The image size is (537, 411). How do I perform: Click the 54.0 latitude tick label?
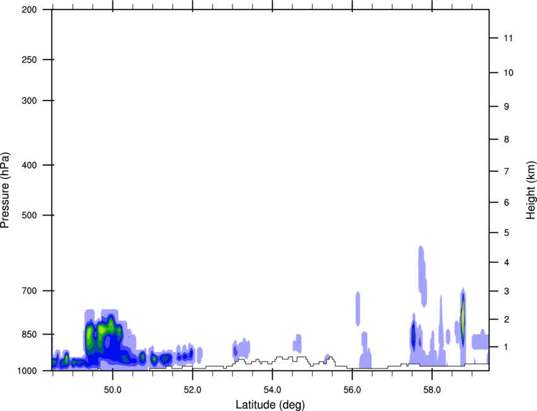click(x=272, y=390)
